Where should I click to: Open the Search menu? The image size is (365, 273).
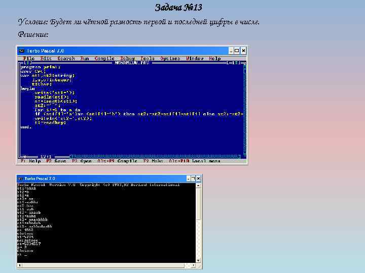pos(66,59)
